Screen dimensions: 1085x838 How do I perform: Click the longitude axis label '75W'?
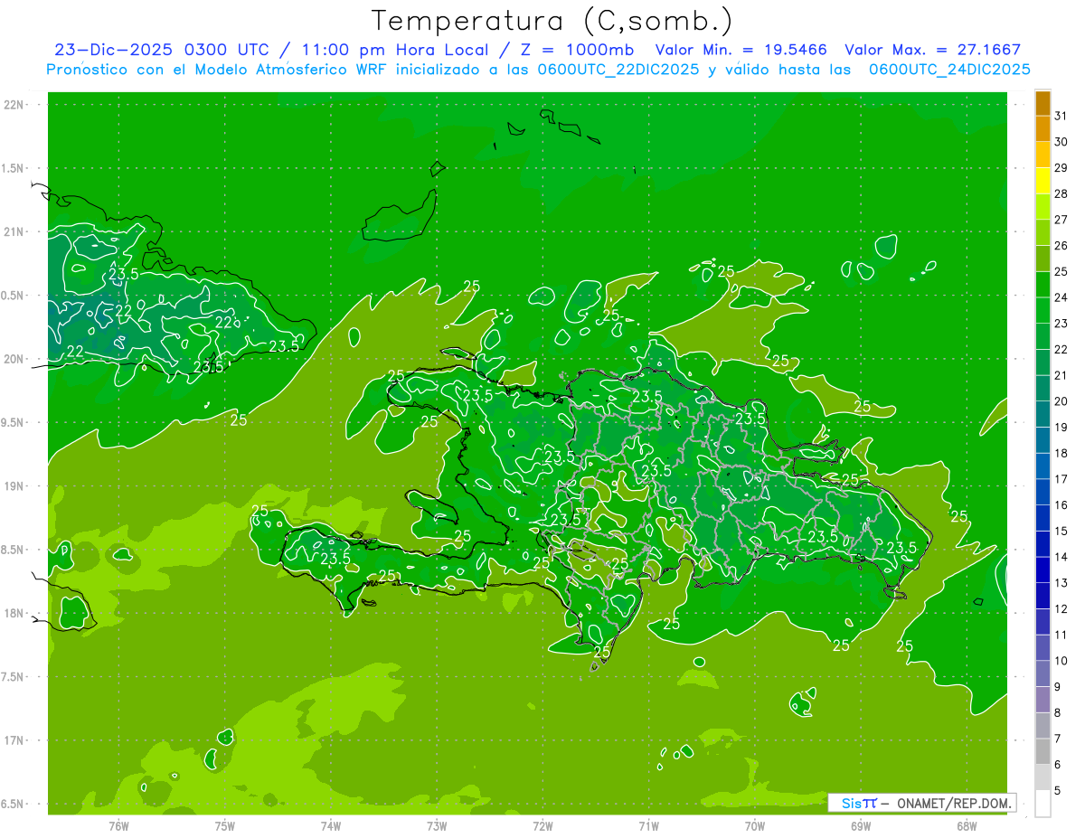[x=225, y=826]
